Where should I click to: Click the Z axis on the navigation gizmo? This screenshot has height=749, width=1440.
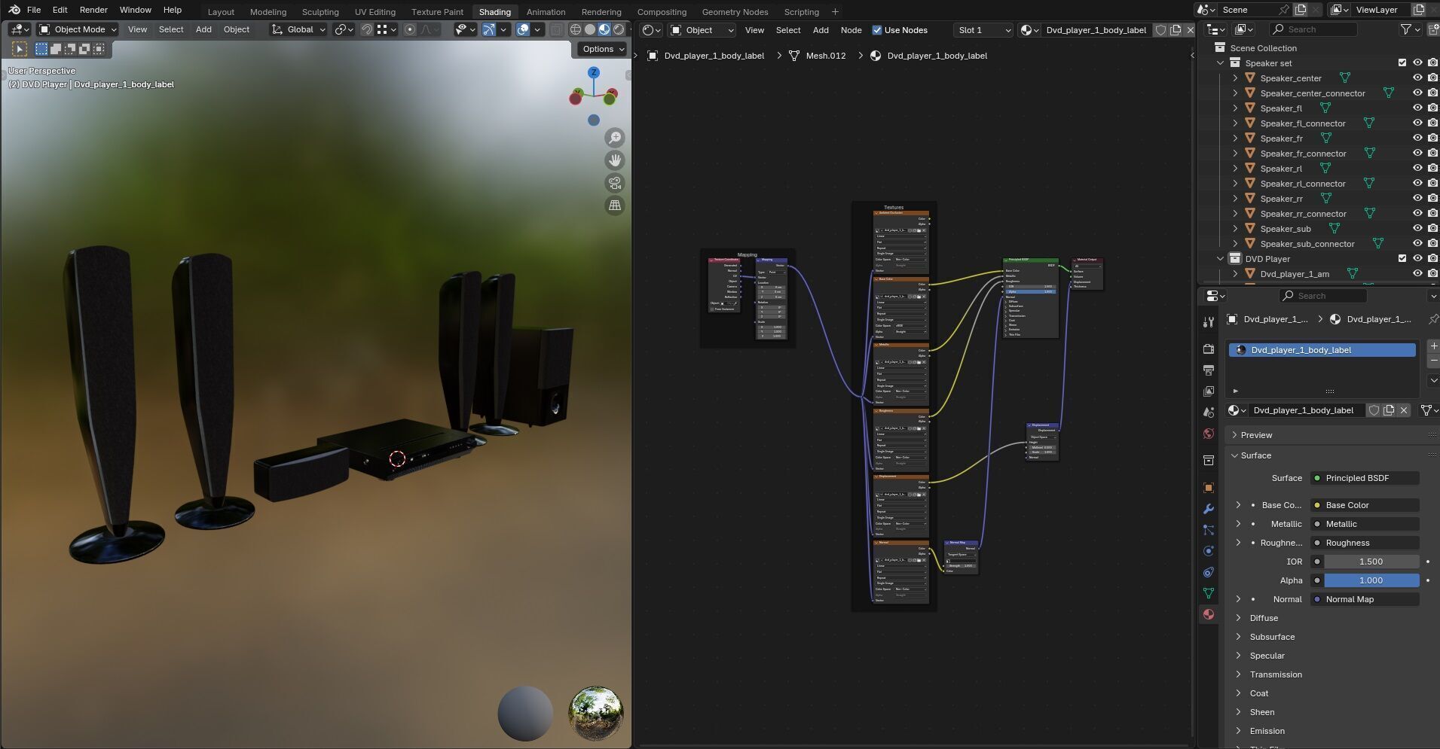point(594,72)
